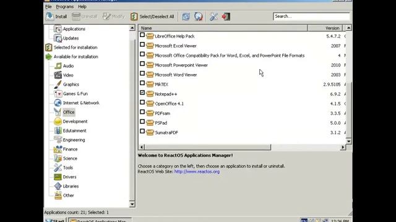Check the Microsoft Powerpoint Viewer checkbox
The width and height of the screenshot is (396, 222).
[142, 64]
